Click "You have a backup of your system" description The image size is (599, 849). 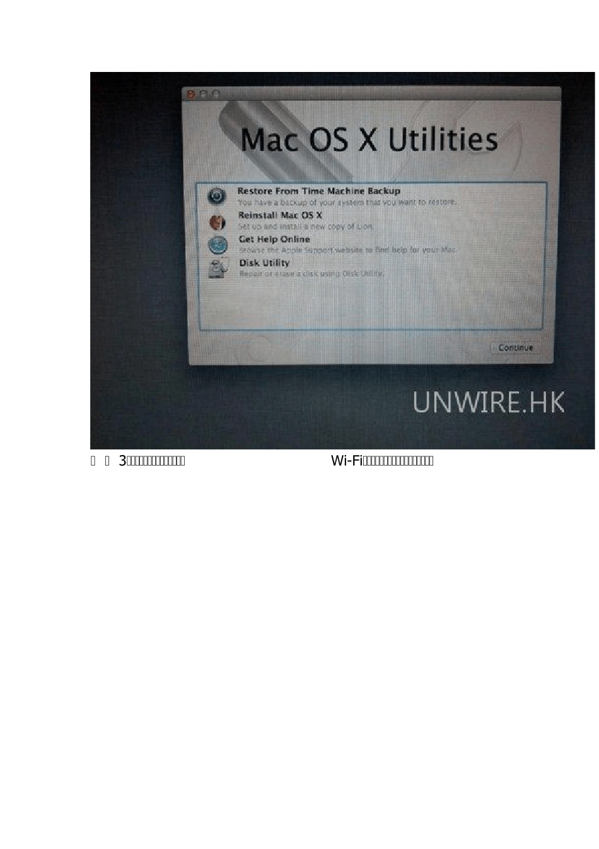click(347, 203)
